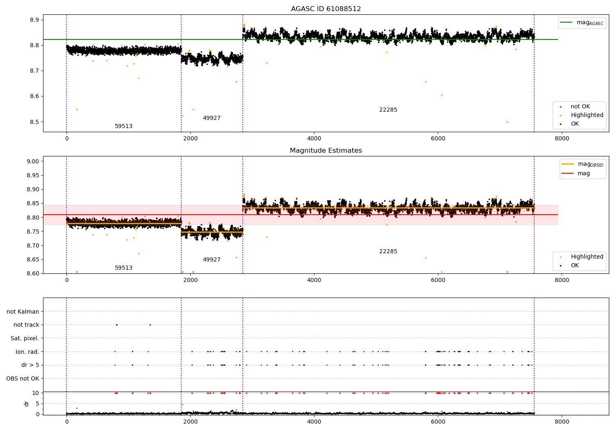Click OBSID label 59513 in middle plot
This screenshot has height=431, width=615.
click(123, 268)
